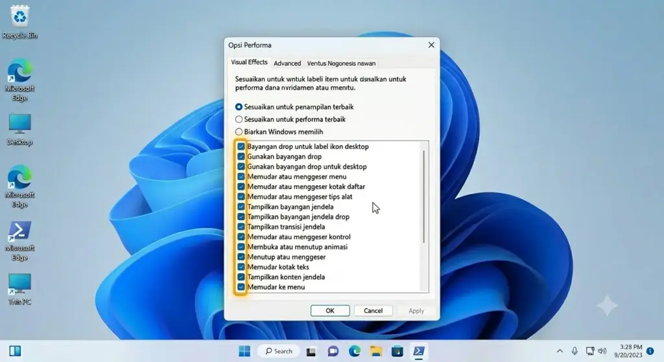Toggle 'Memudar atau menggeser kontrol' checkbox
This screenshot has width=664, height=362.
[x=241, y=237]
